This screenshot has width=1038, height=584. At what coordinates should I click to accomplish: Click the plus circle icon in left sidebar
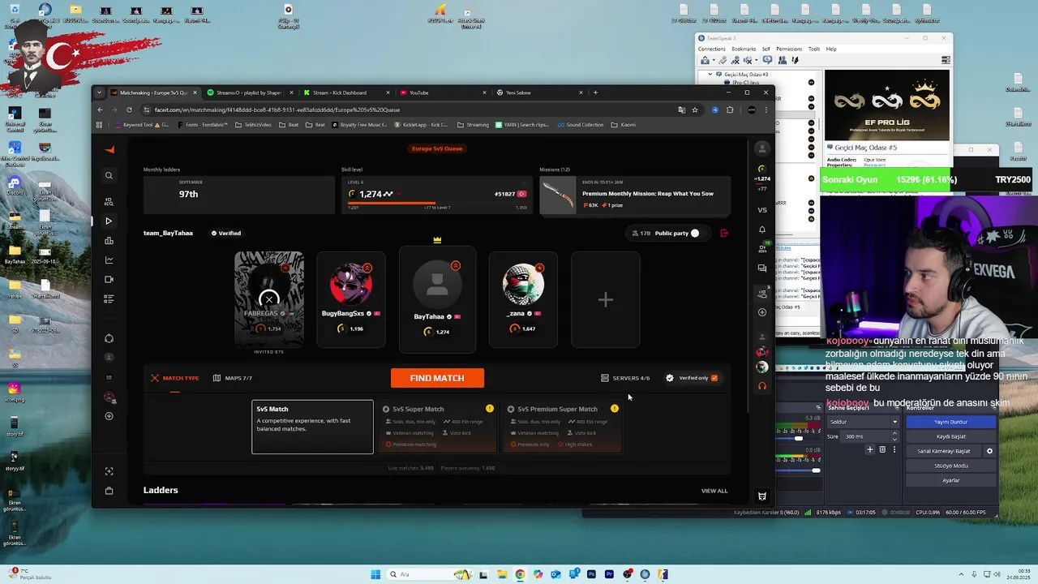[x=109, y=416]
